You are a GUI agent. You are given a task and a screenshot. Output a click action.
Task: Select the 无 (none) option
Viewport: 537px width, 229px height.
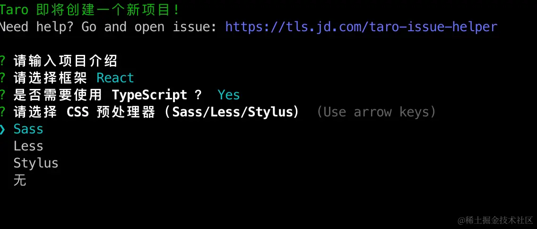click(20, 180)
